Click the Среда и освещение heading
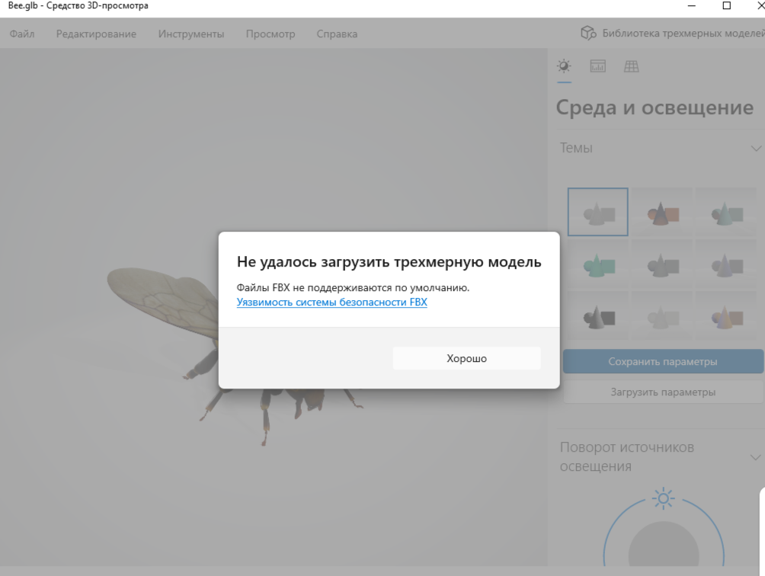The height and width of the screenshot is (576, 765). tap(655, 107)
